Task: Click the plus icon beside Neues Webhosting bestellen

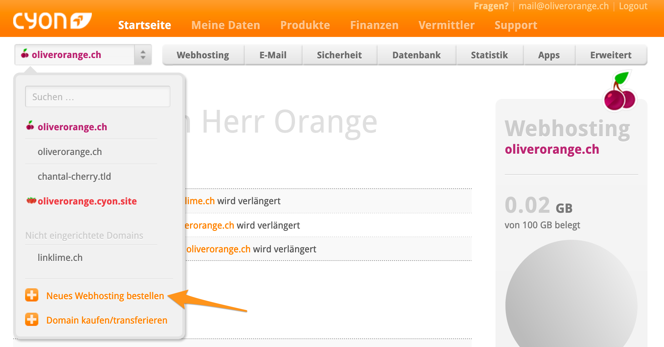Action: tap(31, 295)
